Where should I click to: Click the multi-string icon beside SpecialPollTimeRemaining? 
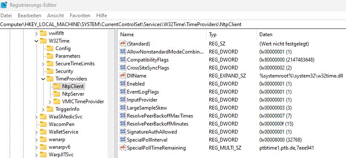pyautogui.click(x=122, y=147)
